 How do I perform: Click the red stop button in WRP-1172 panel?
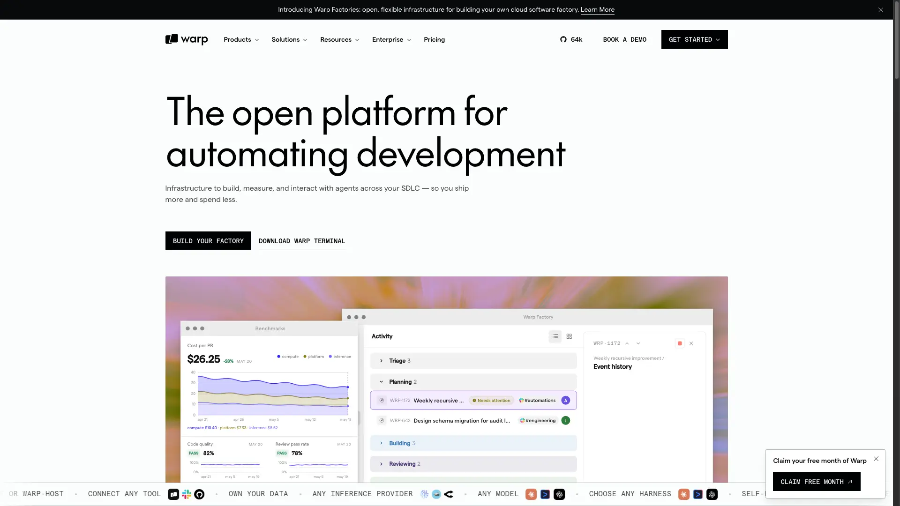(x=680, y=343)
